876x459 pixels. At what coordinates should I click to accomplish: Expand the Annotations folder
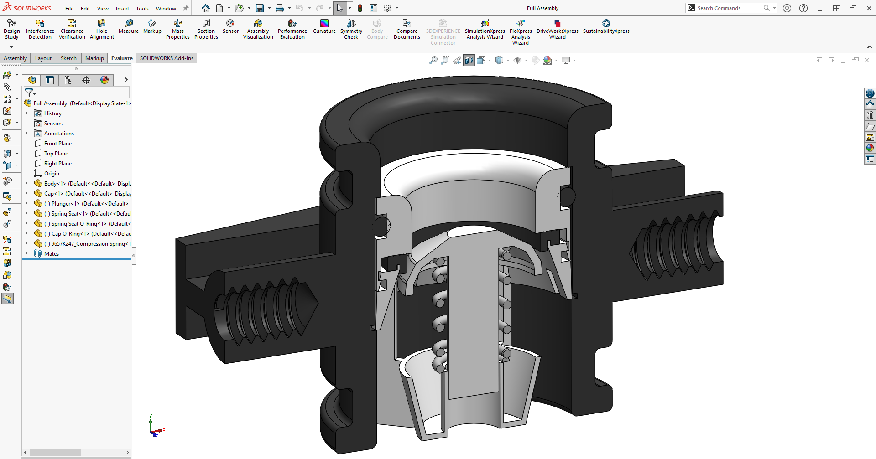pos(27,133)
